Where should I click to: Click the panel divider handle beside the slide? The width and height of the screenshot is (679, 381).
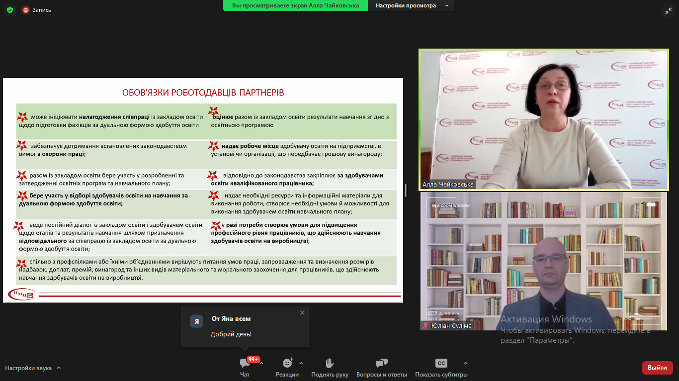point(406,190)
